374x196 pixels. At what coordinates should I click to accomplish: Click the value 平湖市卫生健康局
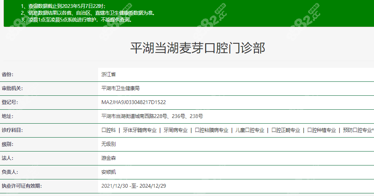coord(120,88)
